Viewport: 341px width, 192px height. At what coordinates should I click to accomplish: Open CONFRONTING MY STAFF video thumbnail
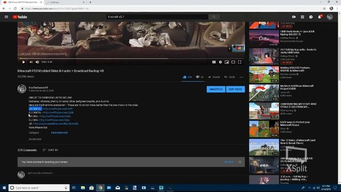click(x=264, y=111)
